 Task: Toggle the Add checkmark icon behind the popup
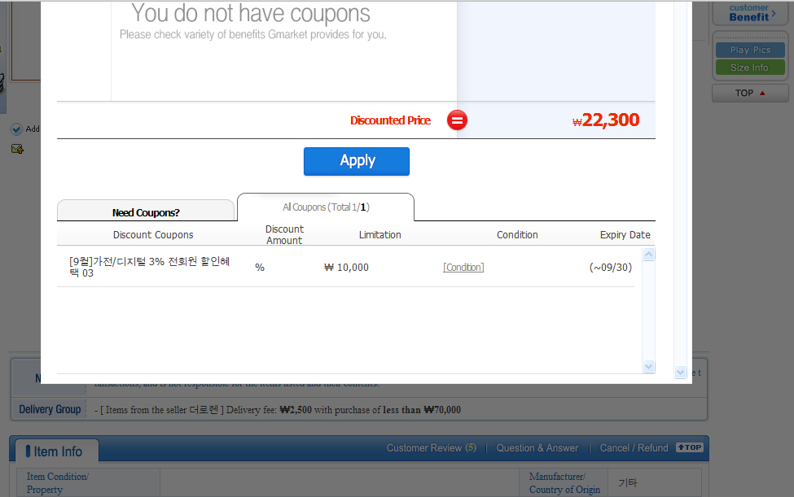[17, 129]
